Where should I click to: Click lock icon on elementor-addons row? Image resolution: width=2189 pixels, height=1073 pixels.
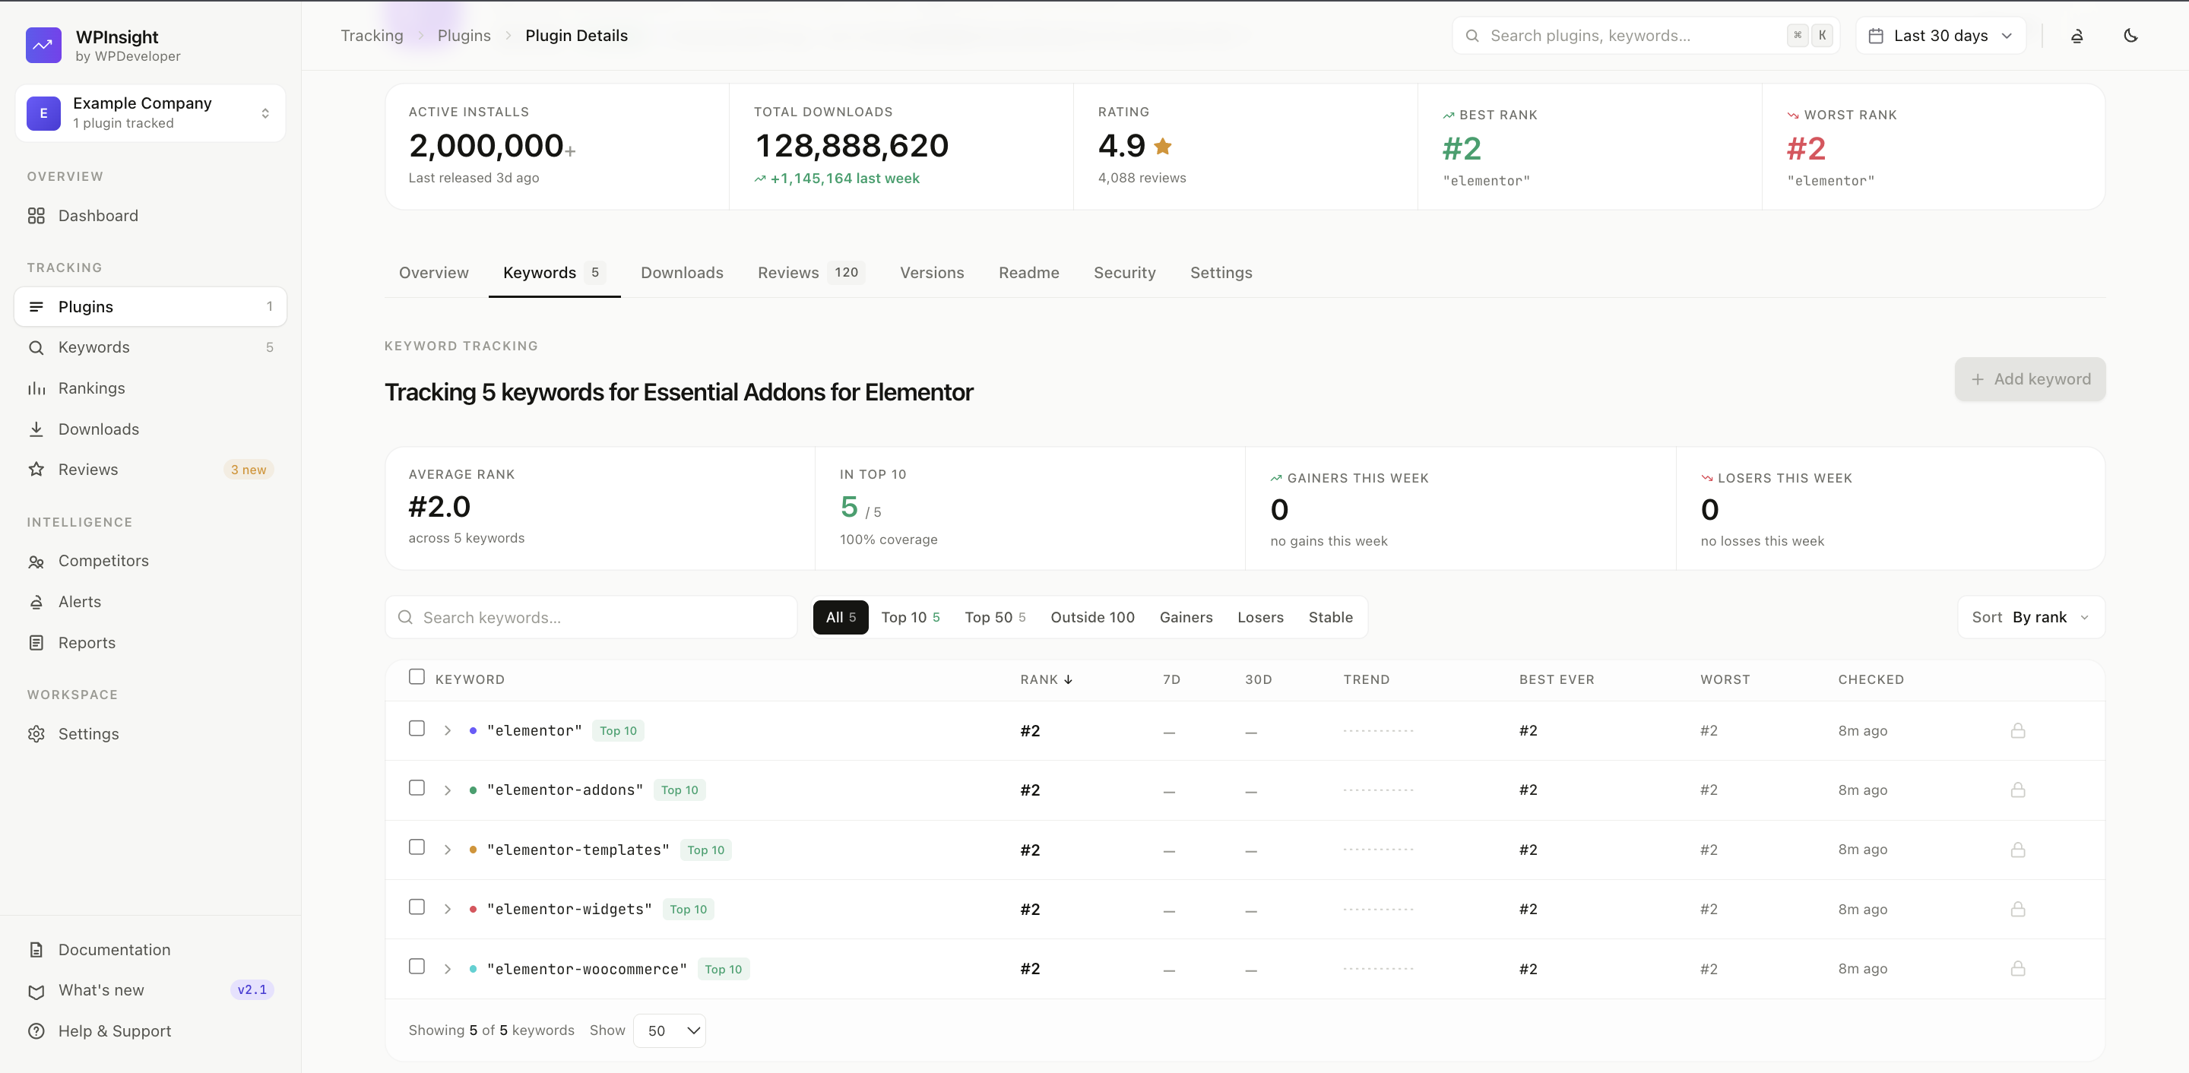2018,790
